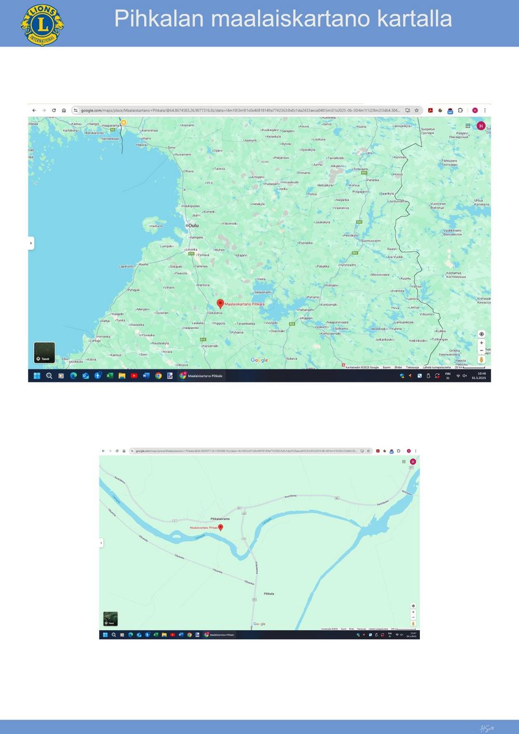Select Maalaiskartano Pihkala taskbar tab in upper screenshot

[x=201, y=376]
